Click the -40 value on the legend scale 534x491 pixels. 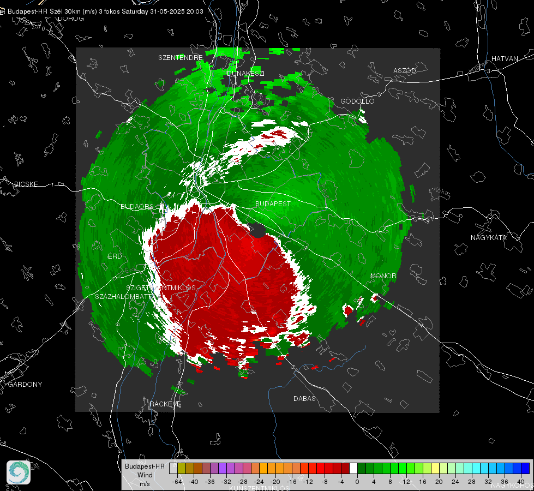pyautogui.click(x=193, y=482)
